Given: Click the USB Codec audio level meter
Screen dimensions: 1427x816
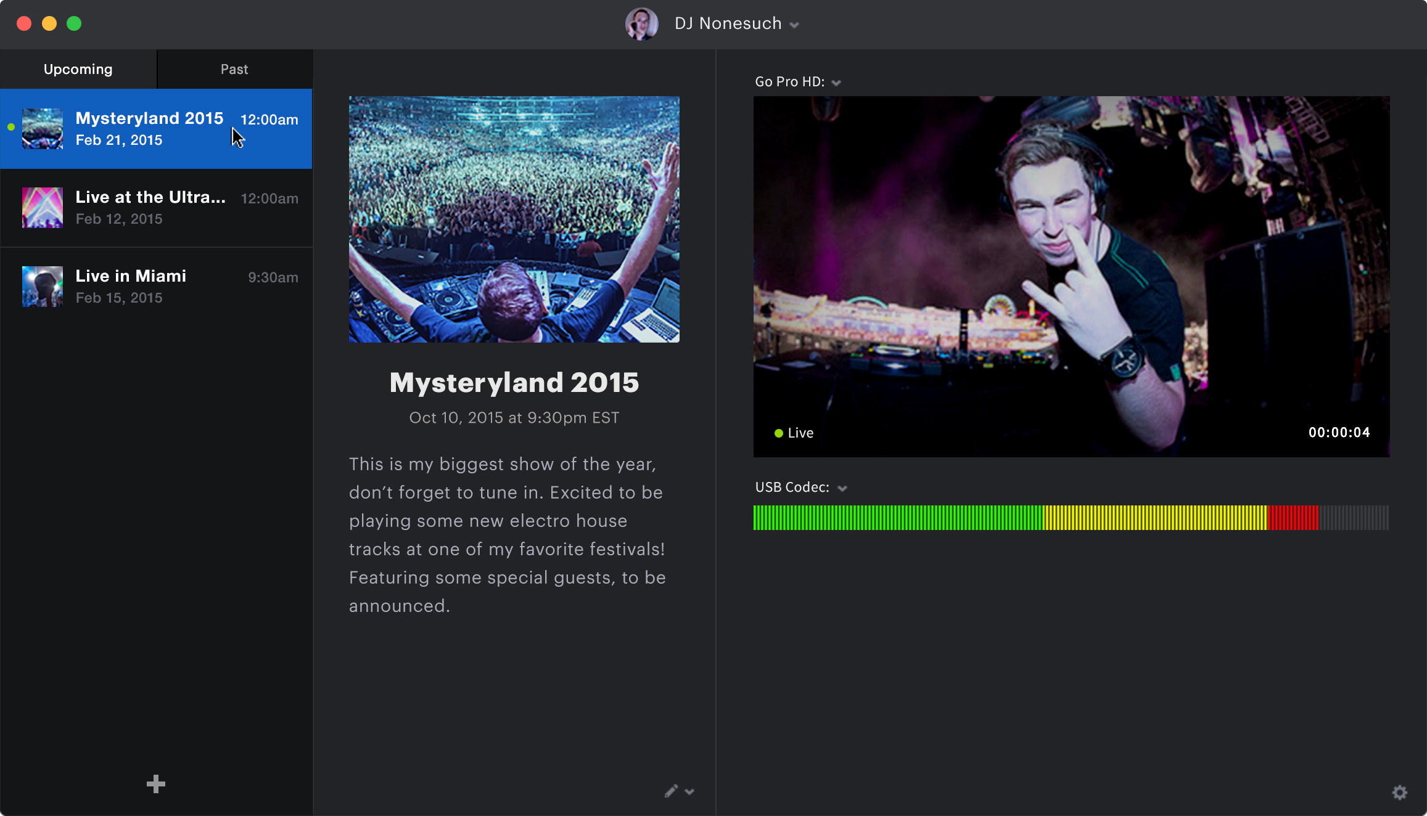Looking at the screenshot, I should tap(1071, 518).
